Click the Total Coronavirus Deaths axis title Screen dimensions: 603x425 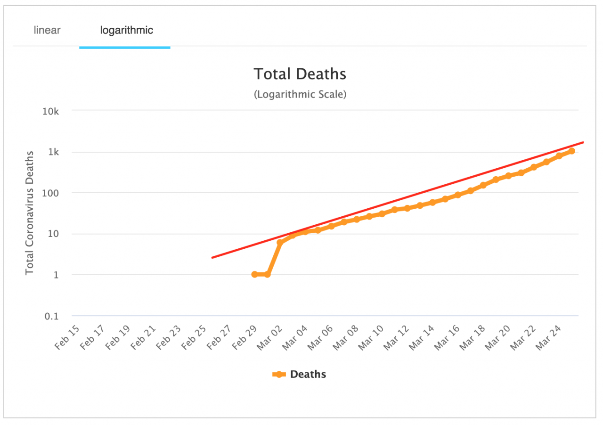(30, 212)
